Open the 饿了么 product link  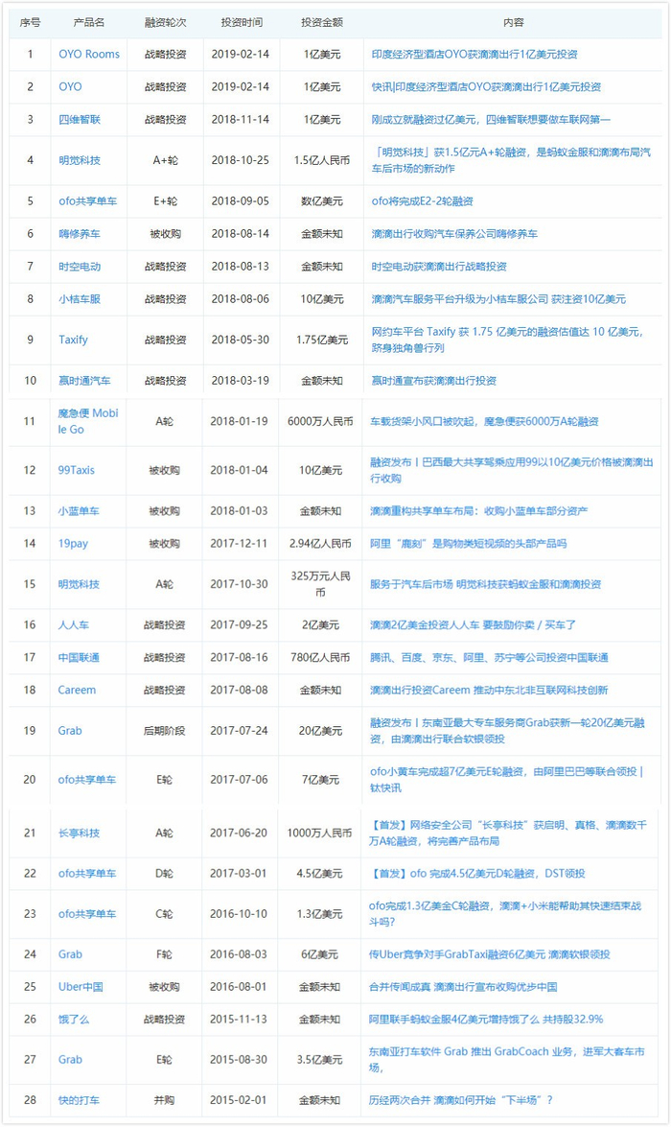click(73, 1020)
